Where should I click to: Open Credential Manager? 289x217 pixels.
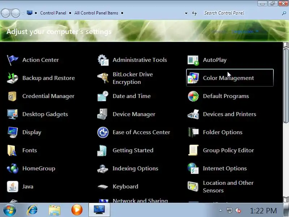[x=40, y=96]
